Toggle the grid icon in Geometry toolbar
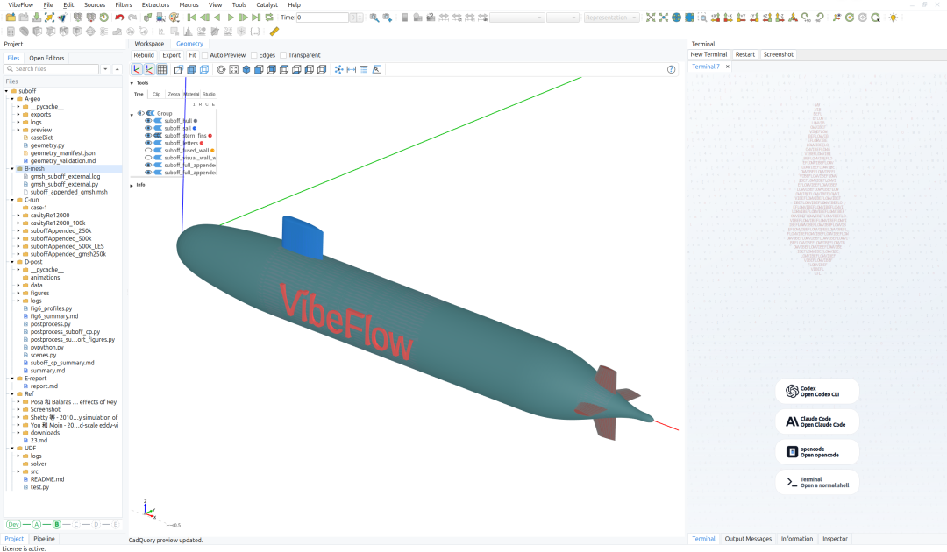Viewport: 947px width, 552px height. (x=162, y=69)
